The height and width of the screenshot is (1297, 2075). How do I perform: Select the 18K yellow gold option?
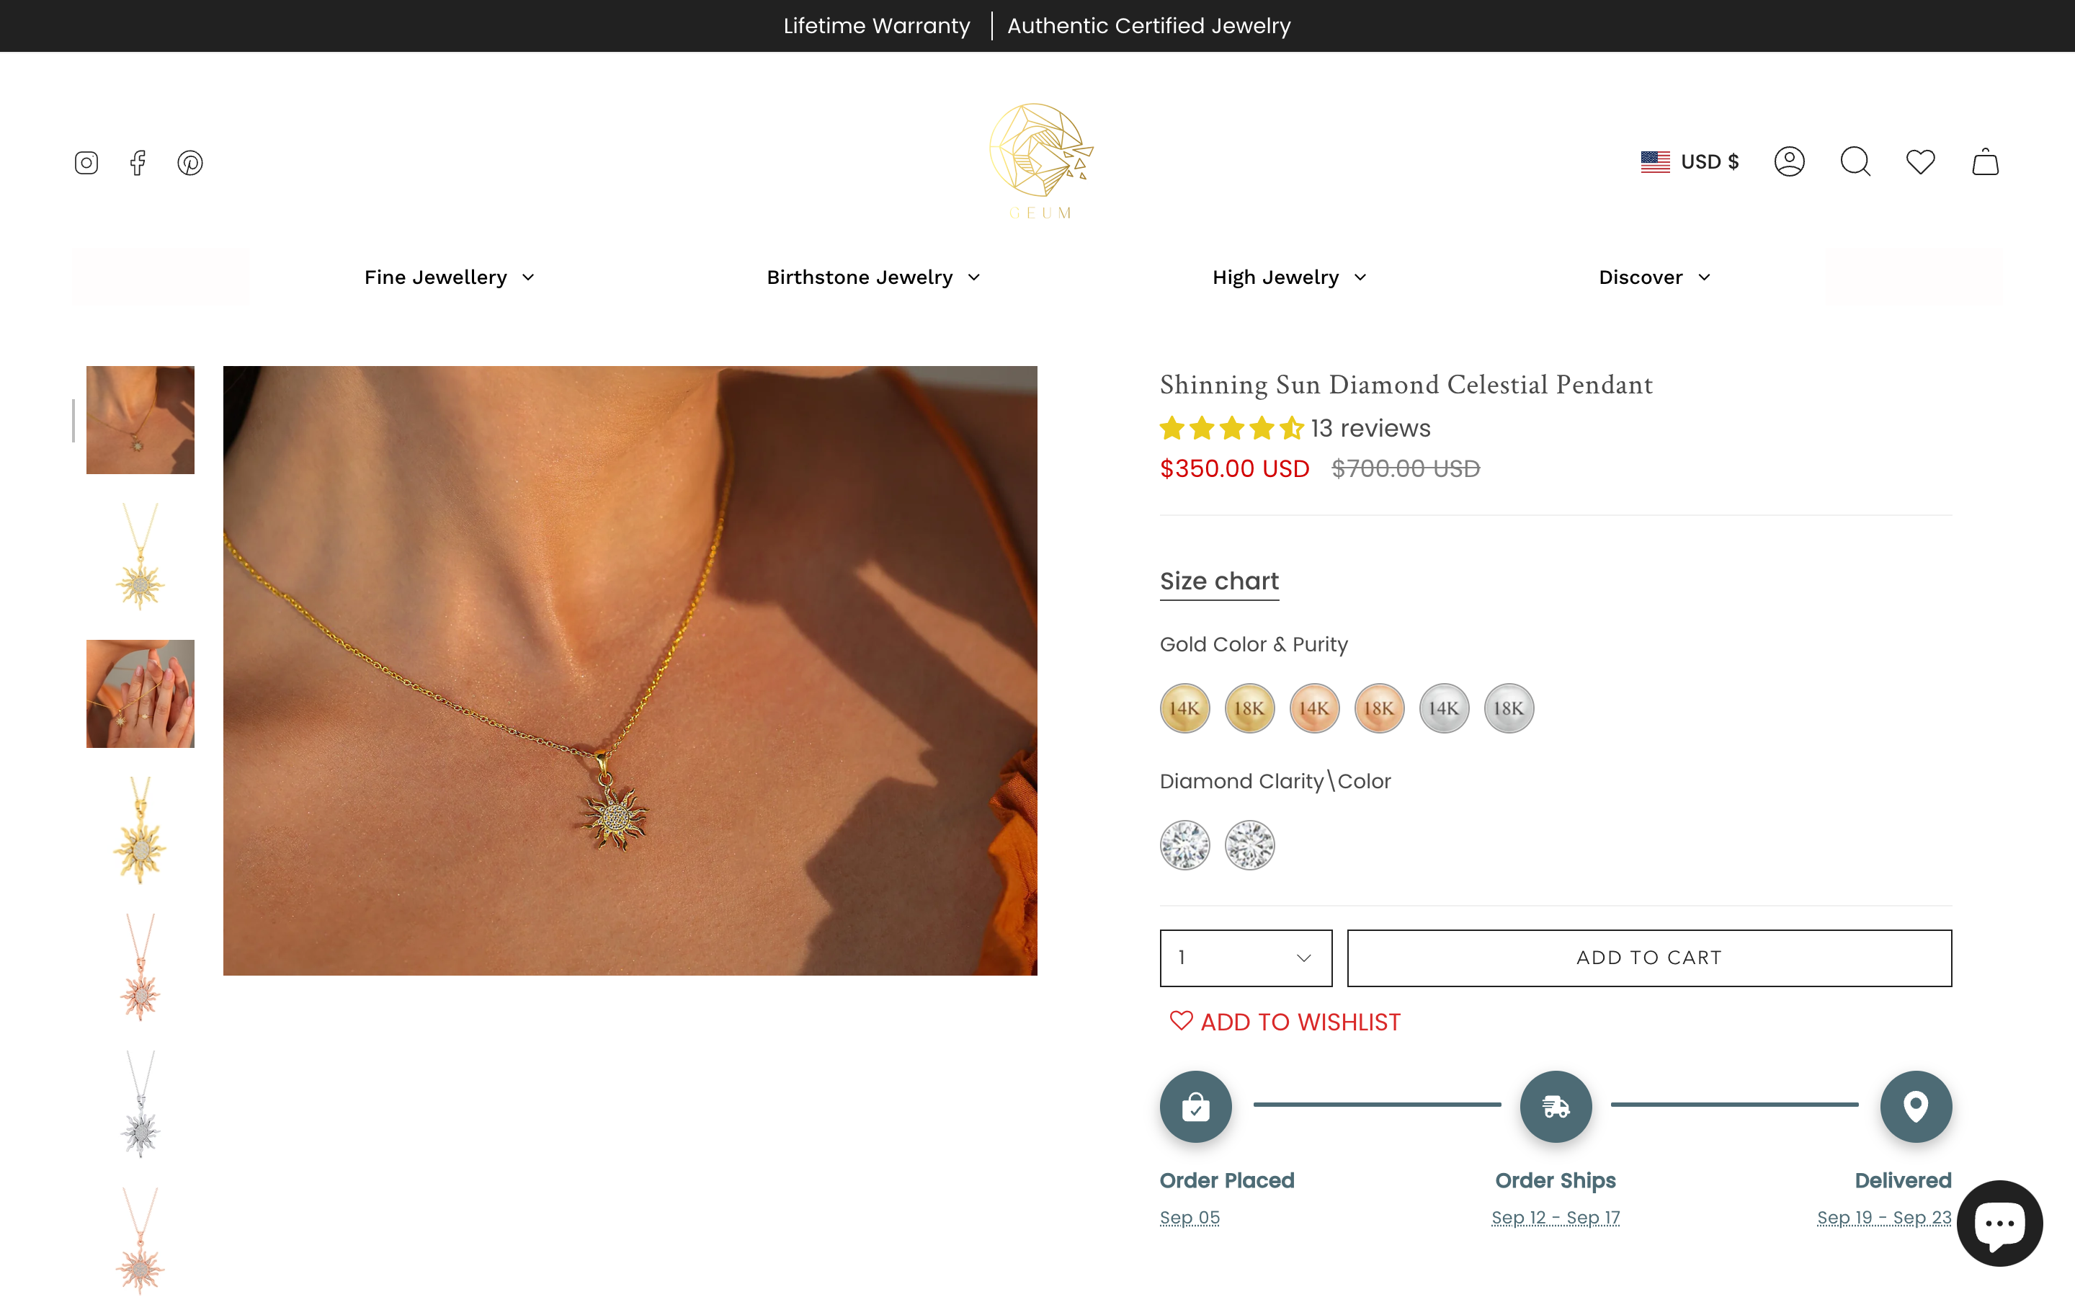point(1249,708)
